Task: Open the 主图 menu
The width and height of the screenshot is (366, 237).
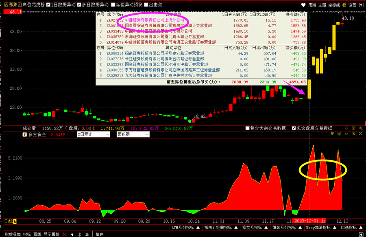Action: (322, 5)
